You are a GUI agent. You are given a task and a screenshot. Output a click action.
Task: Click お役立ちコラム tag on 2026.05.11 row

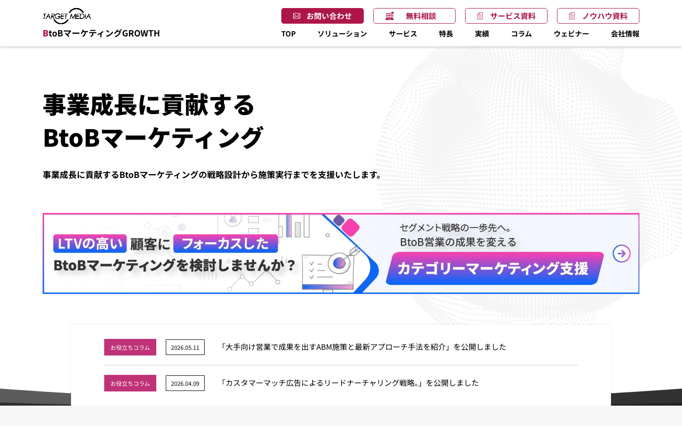pos(130,347)
